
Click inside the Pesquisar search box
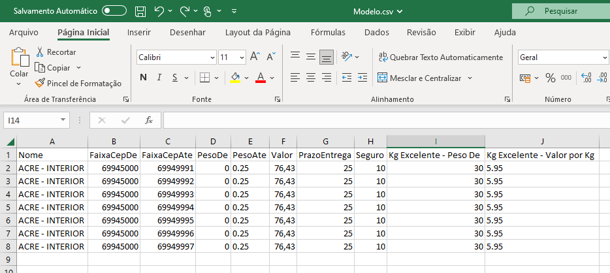click(x=560, y=11)
